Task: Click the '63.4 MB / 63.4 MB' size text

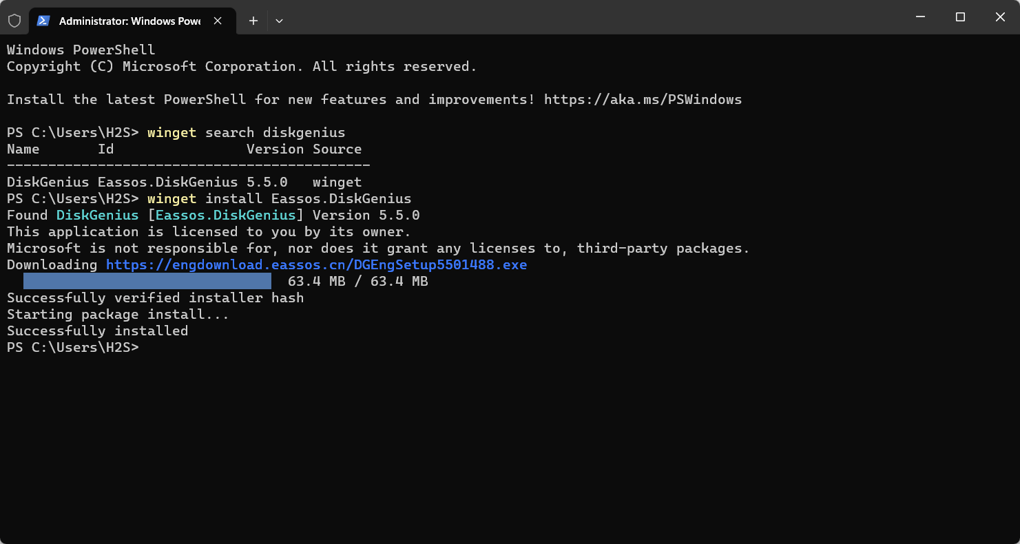Action: [357, 282]
